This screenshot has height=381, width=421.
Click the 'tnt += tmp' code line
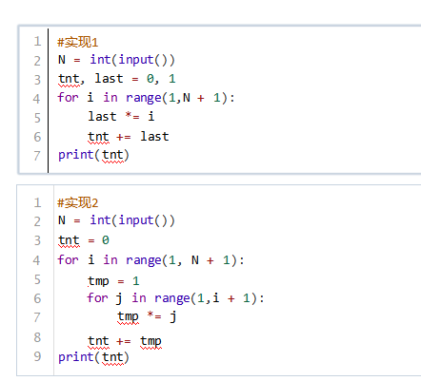125,341
